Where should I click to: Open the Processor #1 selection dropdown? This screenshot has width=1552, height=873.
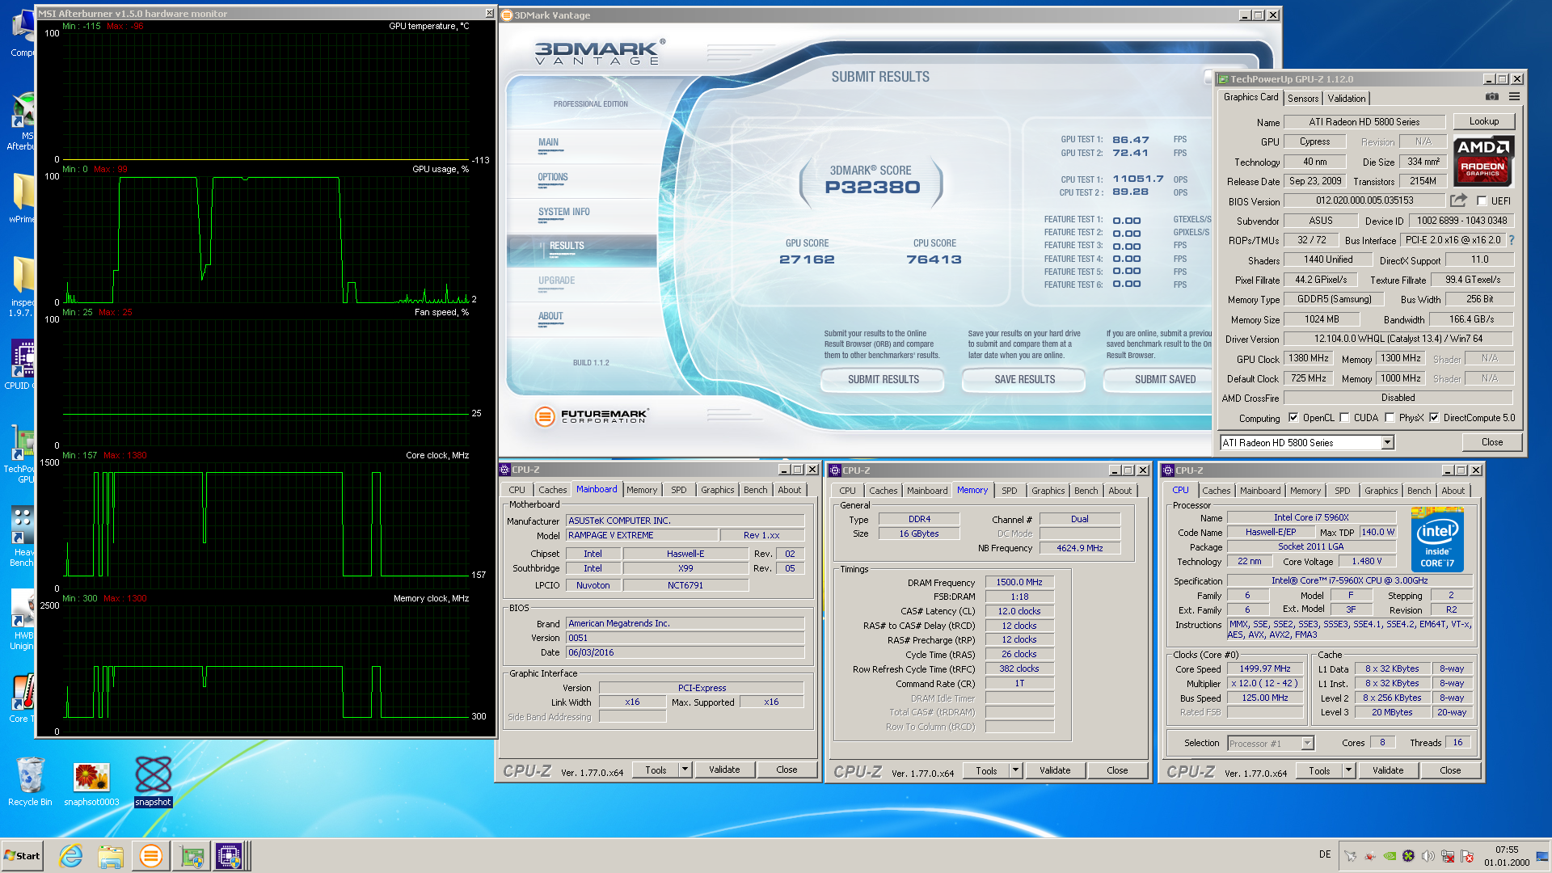point(1307,744)
